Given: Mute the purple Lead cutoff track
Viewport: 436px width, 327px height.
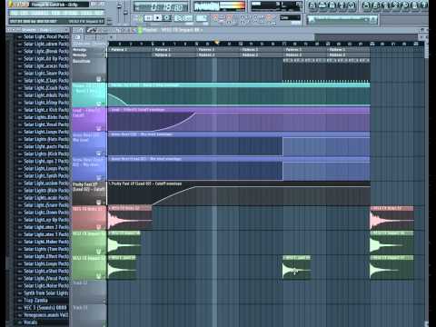Looking at the screenshot, I should [x=98, y=128].
